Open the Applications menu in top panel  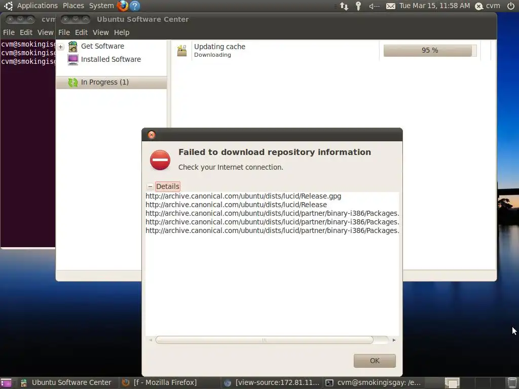pos(38,6)
